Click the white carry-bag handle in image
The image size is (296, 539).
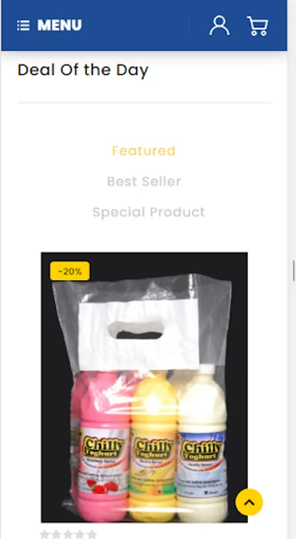tap(138, 334)
